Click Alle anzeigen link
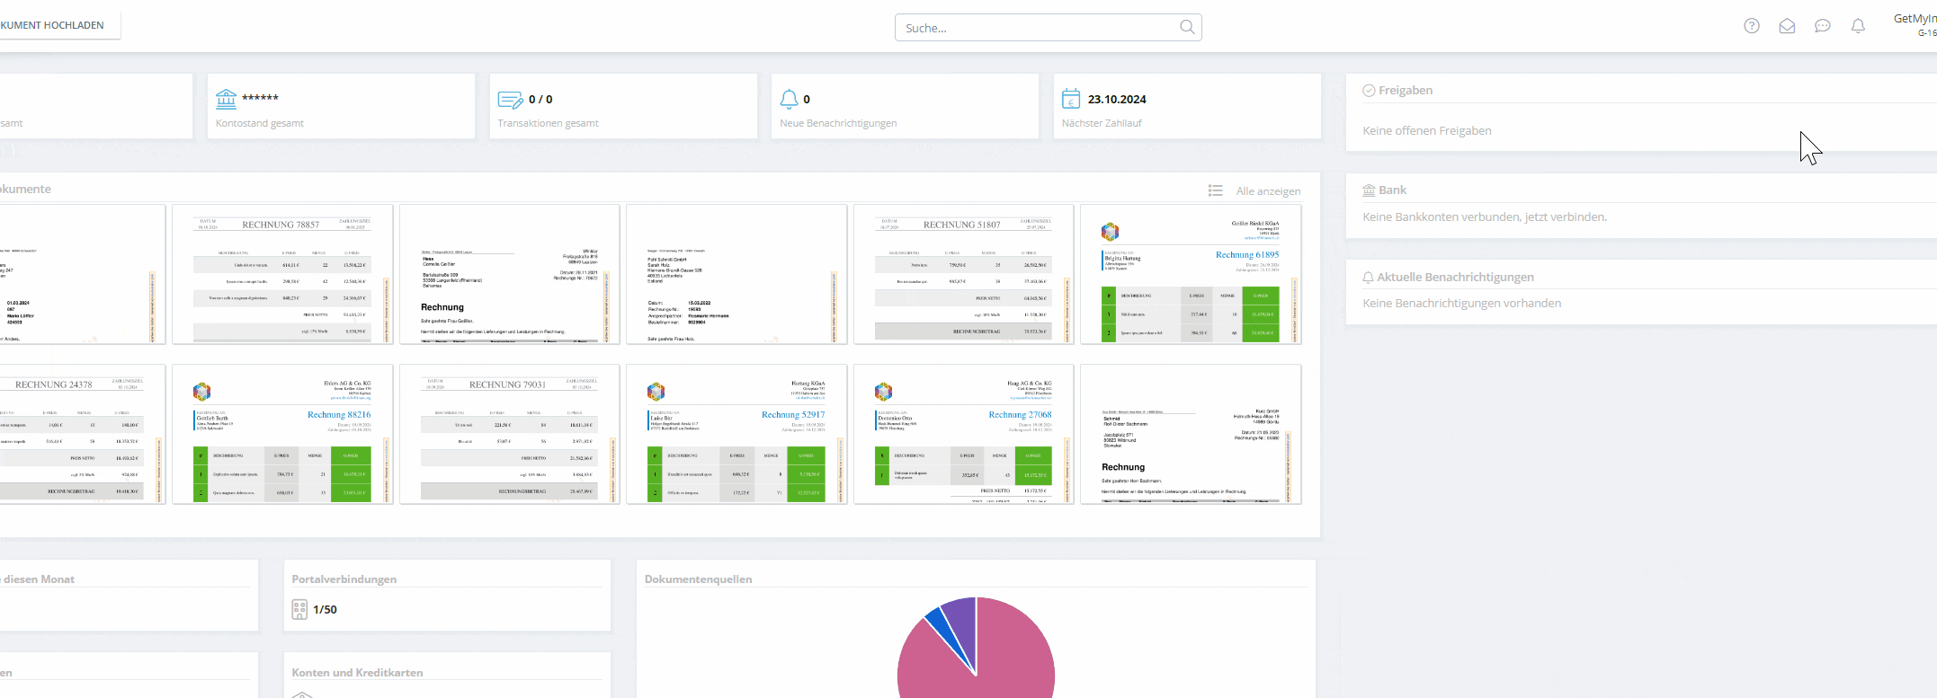 (1268, 191)
